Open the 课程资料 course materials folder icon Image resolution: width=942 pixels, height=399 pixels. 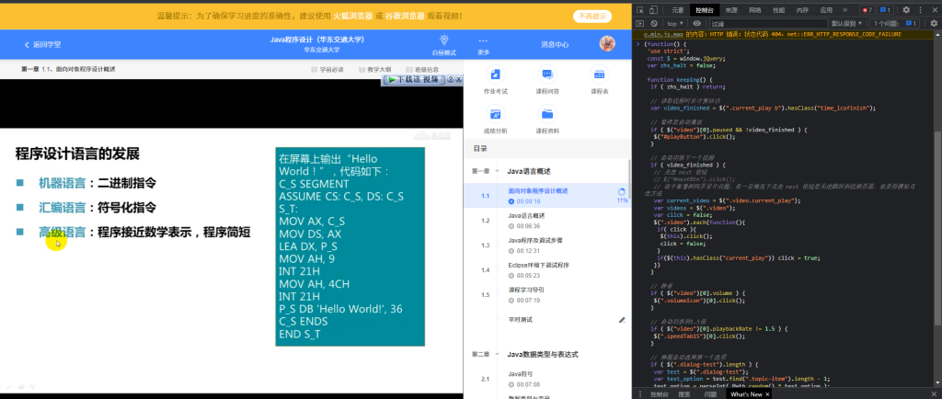point(547,114)
